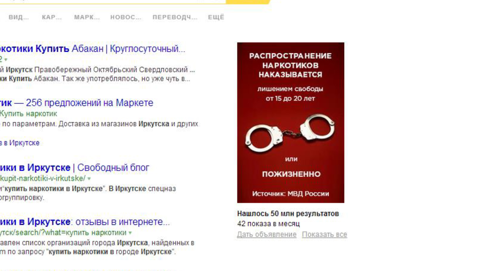
Task: Open the ПЕРЕВОДЧ... tab
Action: 175,17
